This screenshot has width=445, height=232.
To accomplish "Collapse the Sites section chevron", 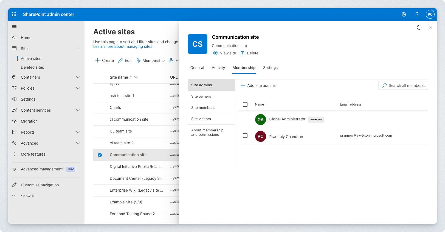I will pos(78,48).
